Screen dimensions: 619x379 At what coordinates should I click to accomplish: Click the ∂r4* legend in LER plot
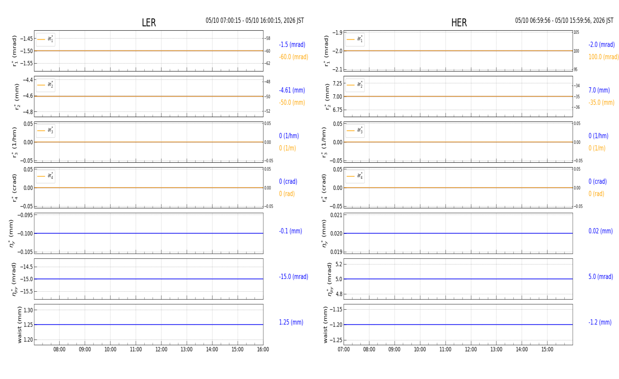tap(46, 176)
